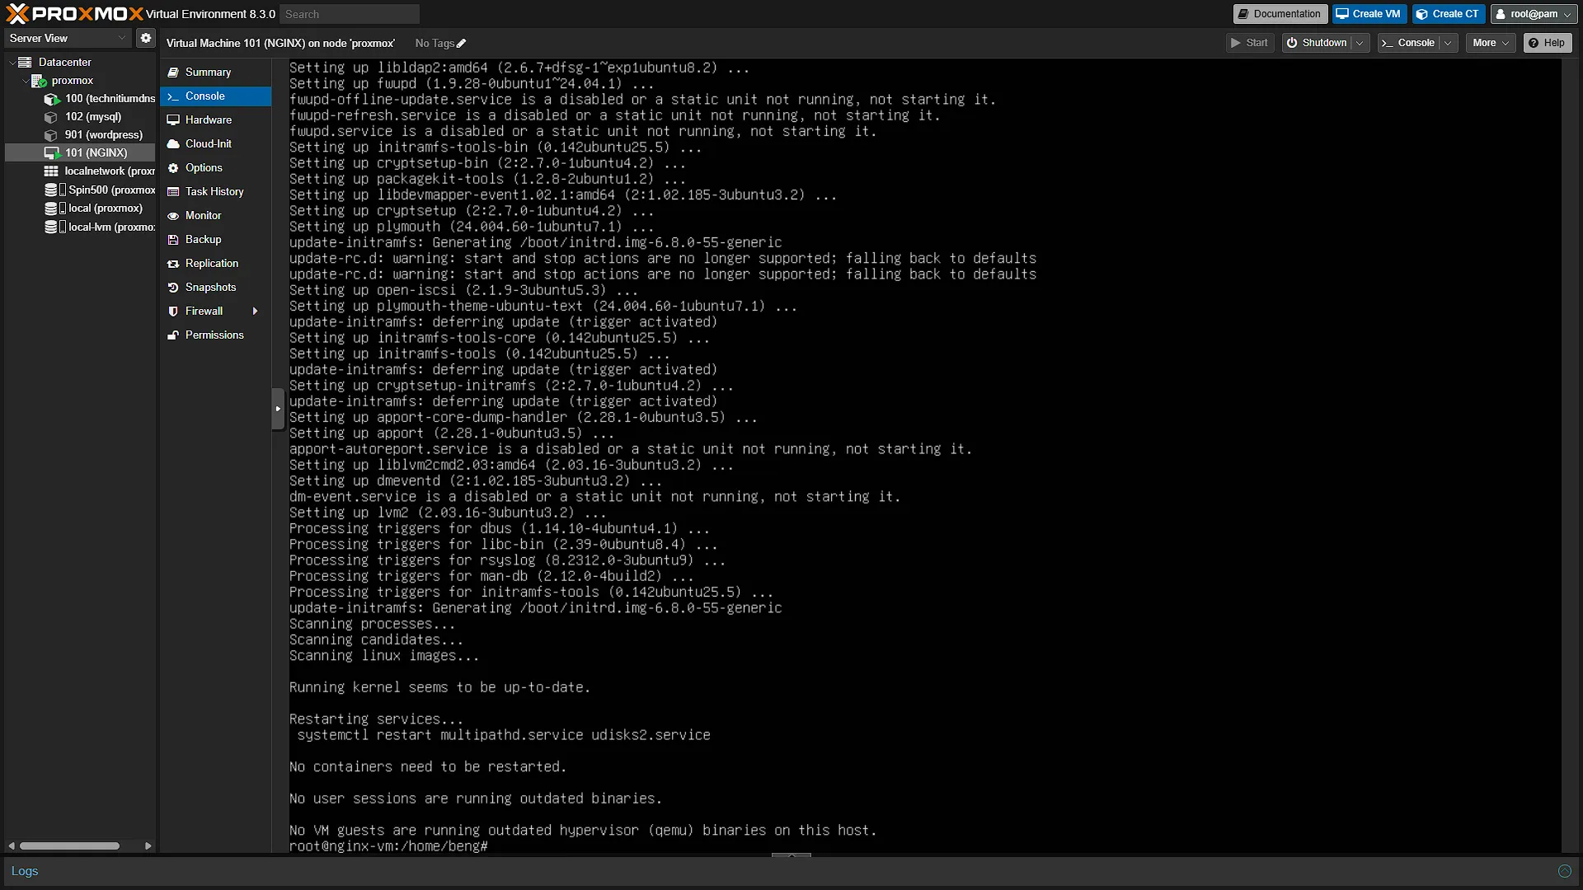1583x890 pixels.
Task: Collapse the left panel splitter handle
Action: pos(278,409)
